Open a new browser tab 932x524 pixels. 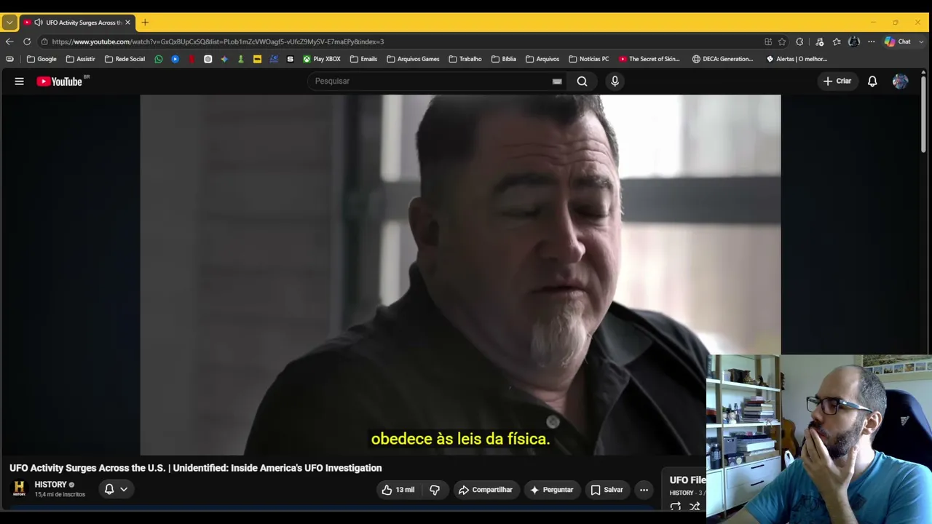(x=145, y=23)
